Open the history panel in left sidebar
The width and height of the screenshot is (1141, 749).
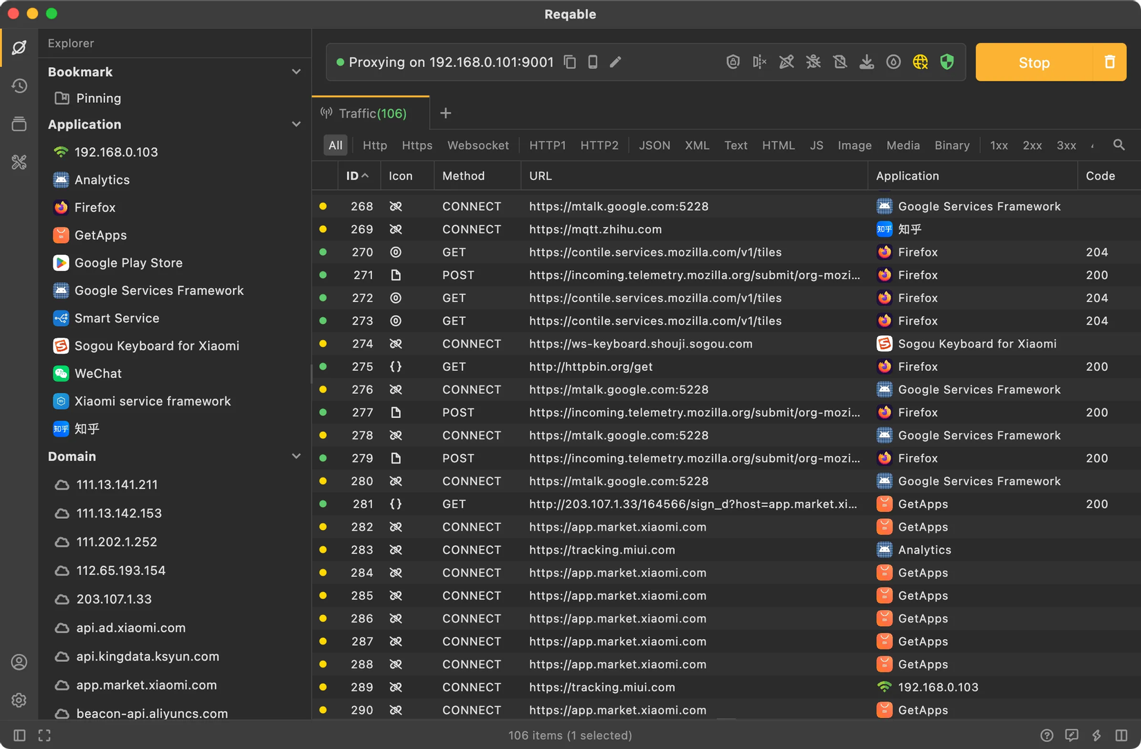click(19, 86)
